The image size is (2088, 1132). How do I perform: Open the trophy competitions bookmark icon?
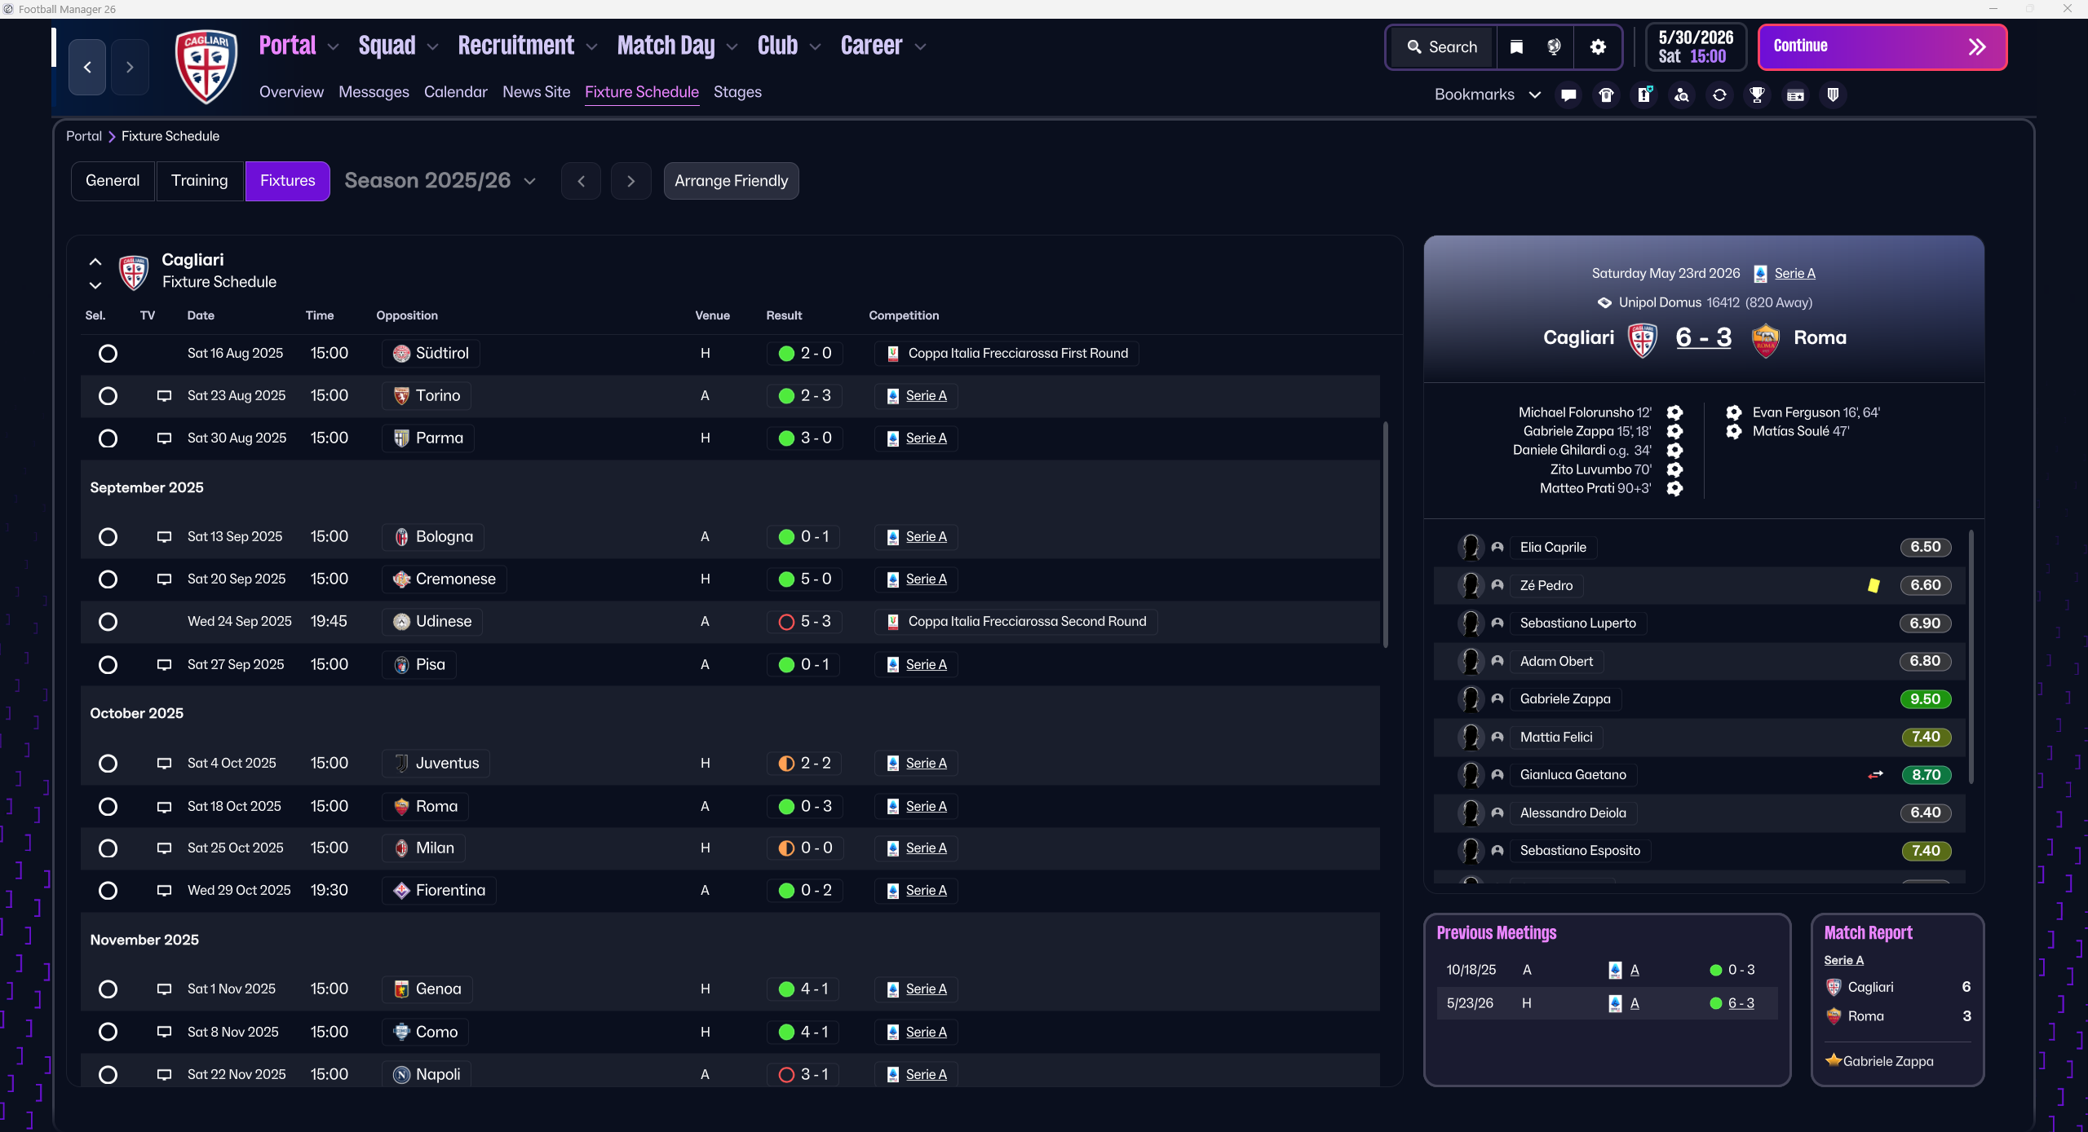(x=1757, y=95)
